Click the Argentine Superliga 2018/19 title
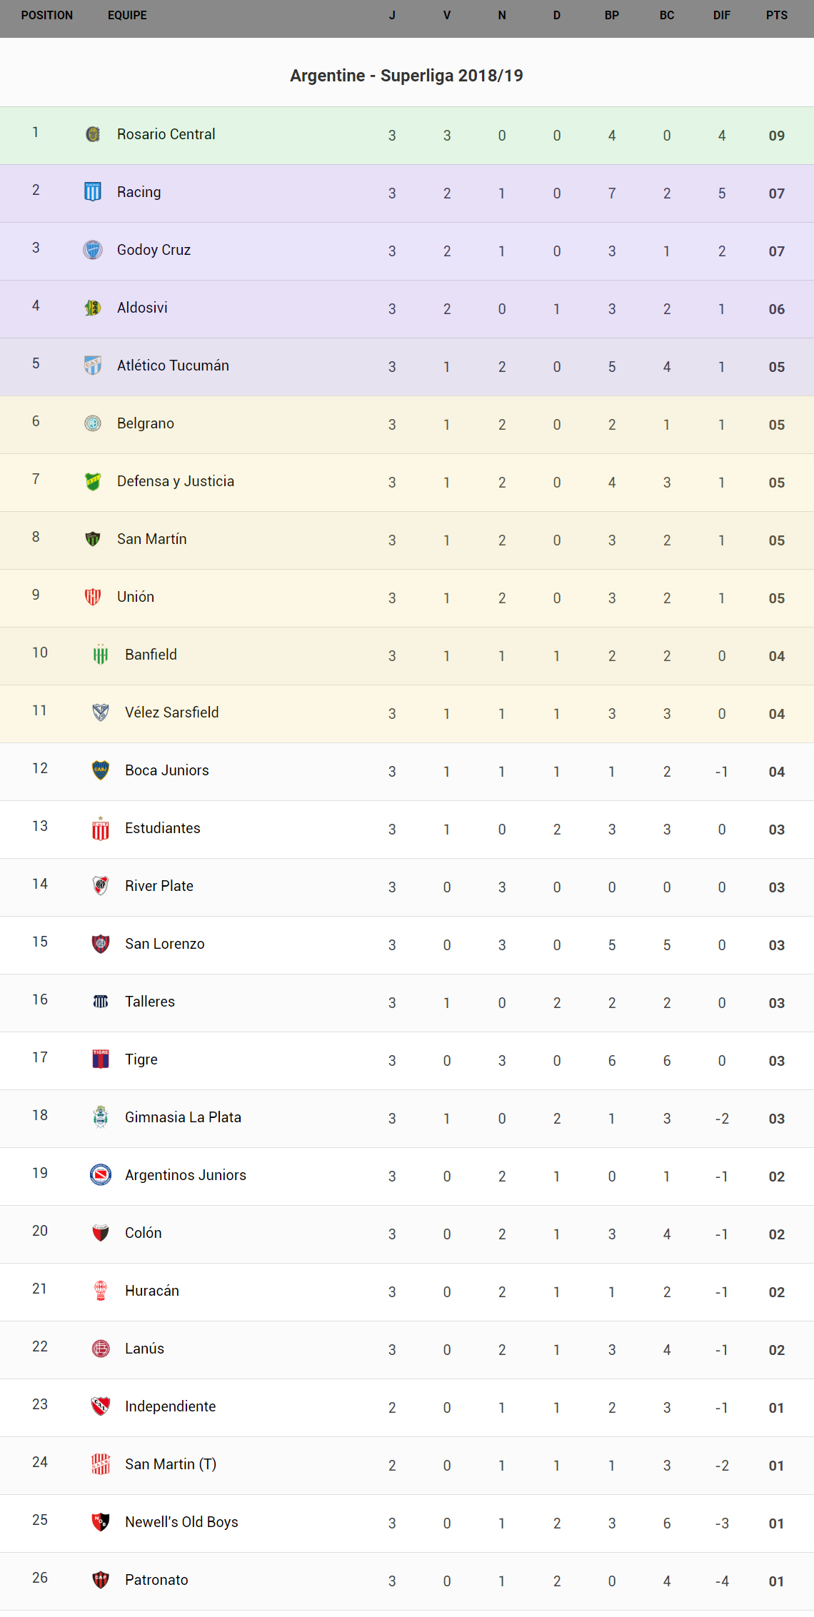The image size is (814, 1617). click(x=406, y=76)
